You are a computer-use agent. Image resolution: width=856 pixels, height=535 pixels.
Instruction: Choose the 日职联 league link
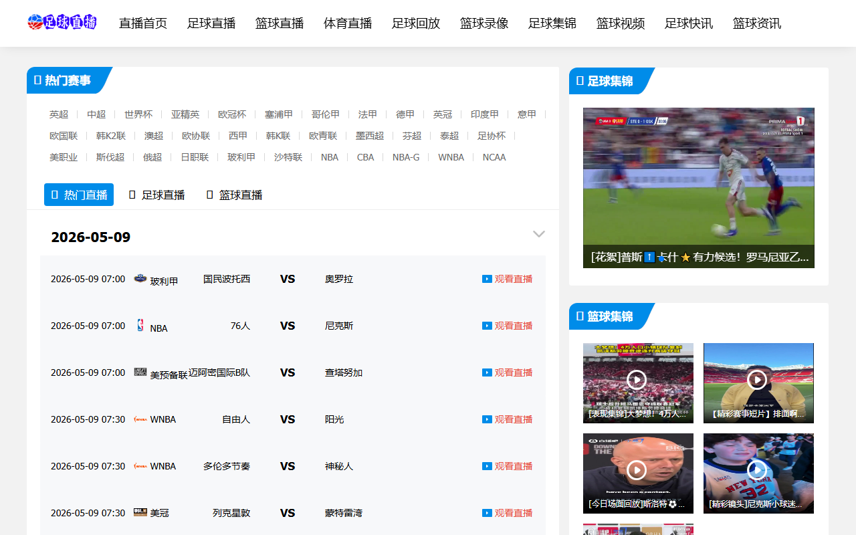pos(195,157)
